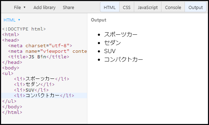Click the DOCTYPE html line in editor
The image size is (209, 125).
tap(24, 29)
